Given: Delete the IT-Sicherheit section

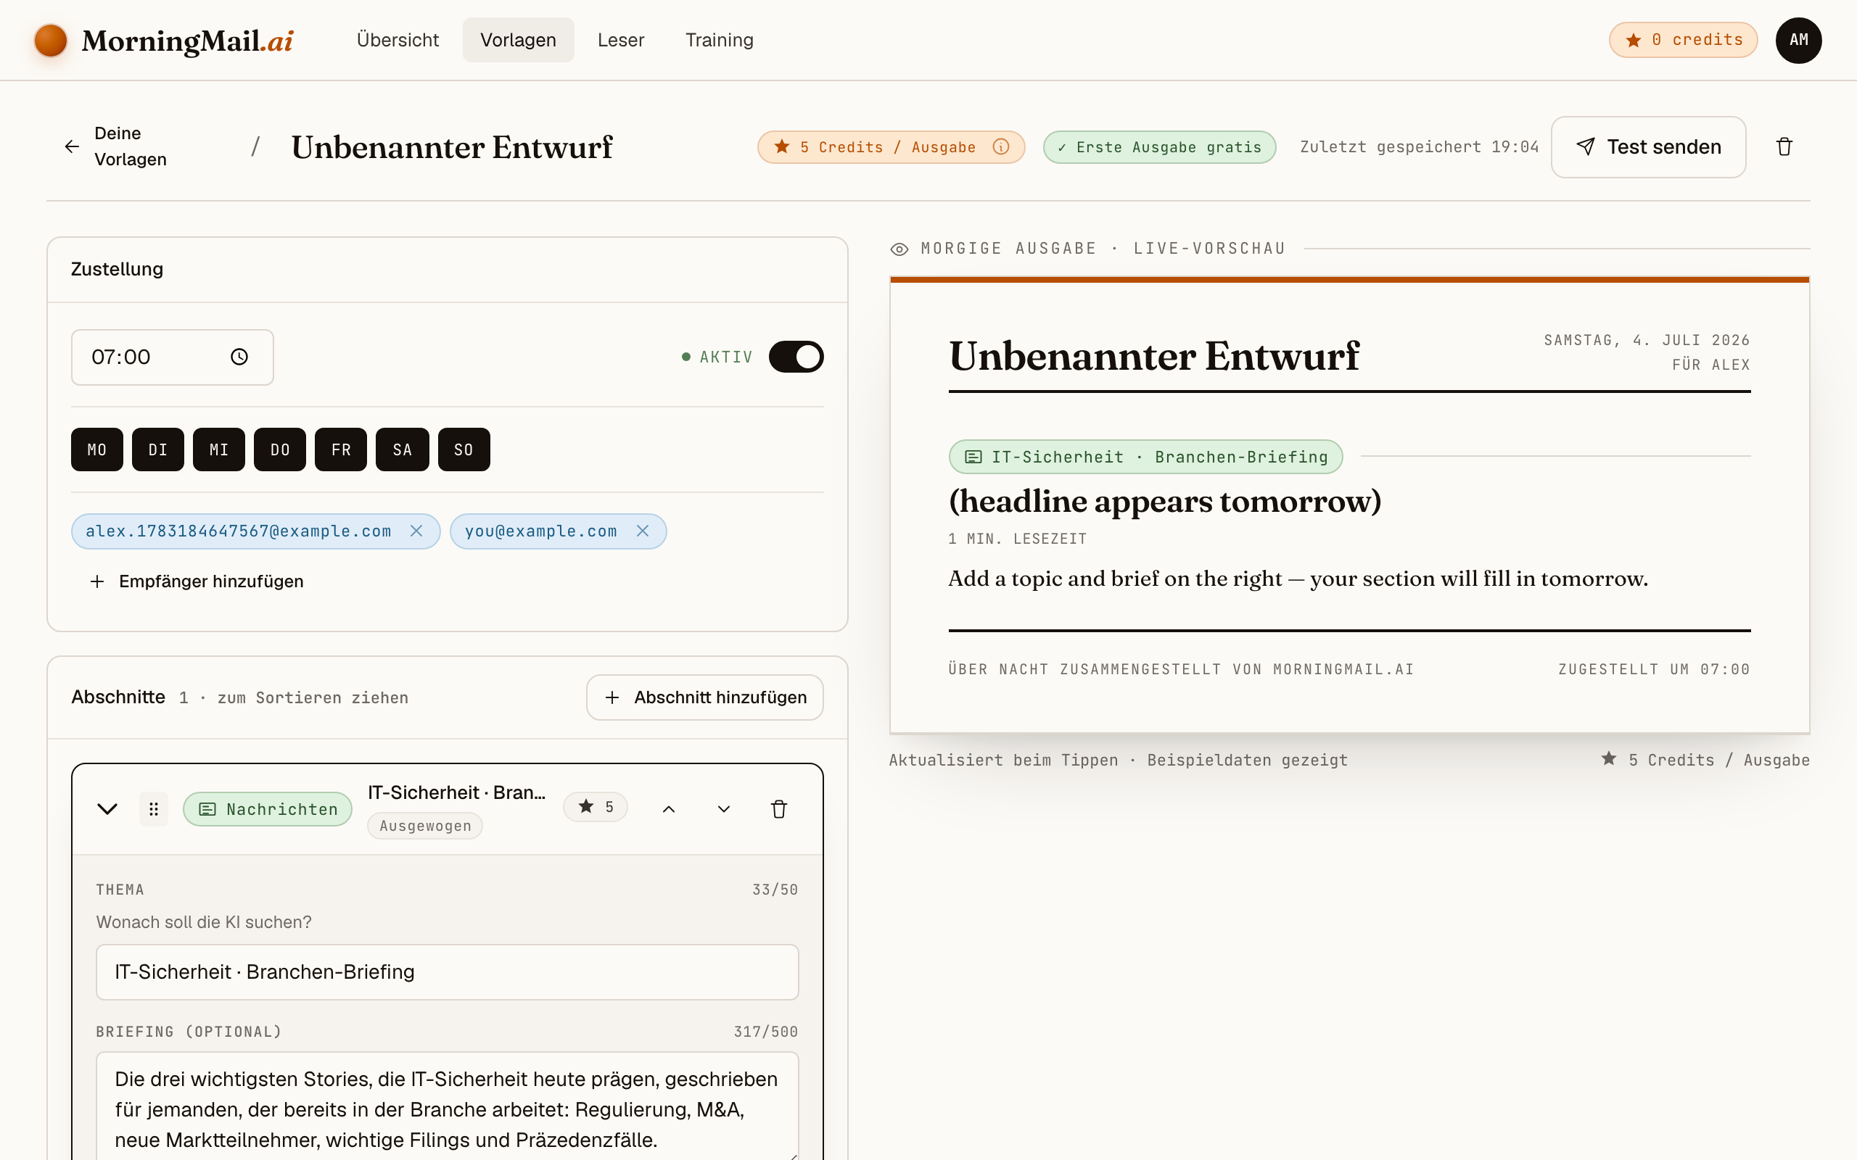Looking at the screenshot, I should 779,808.
